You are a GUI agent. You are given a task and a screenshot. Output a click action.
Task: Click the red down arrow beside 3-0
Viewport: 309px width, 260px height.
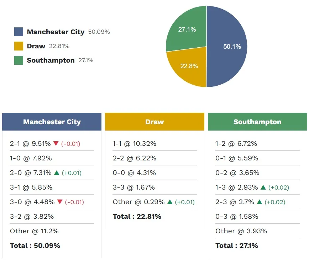pos(60,202)
